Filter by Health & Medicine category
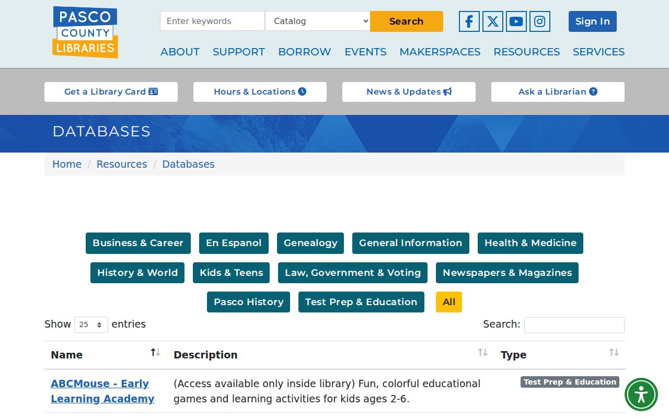The height and width of the screenshot is (418, 669). [x=530, y=243]
